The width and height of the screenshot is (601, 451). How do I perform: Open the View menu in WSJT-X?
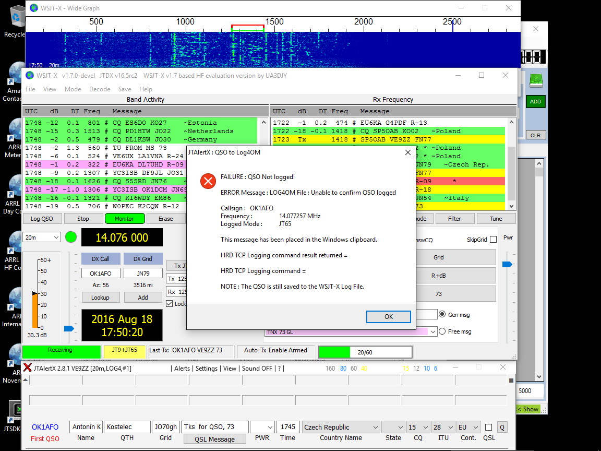(50, 89)
